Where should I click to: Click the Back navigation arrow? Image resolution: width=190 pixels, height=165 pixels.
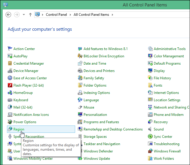tap(8, 15)
